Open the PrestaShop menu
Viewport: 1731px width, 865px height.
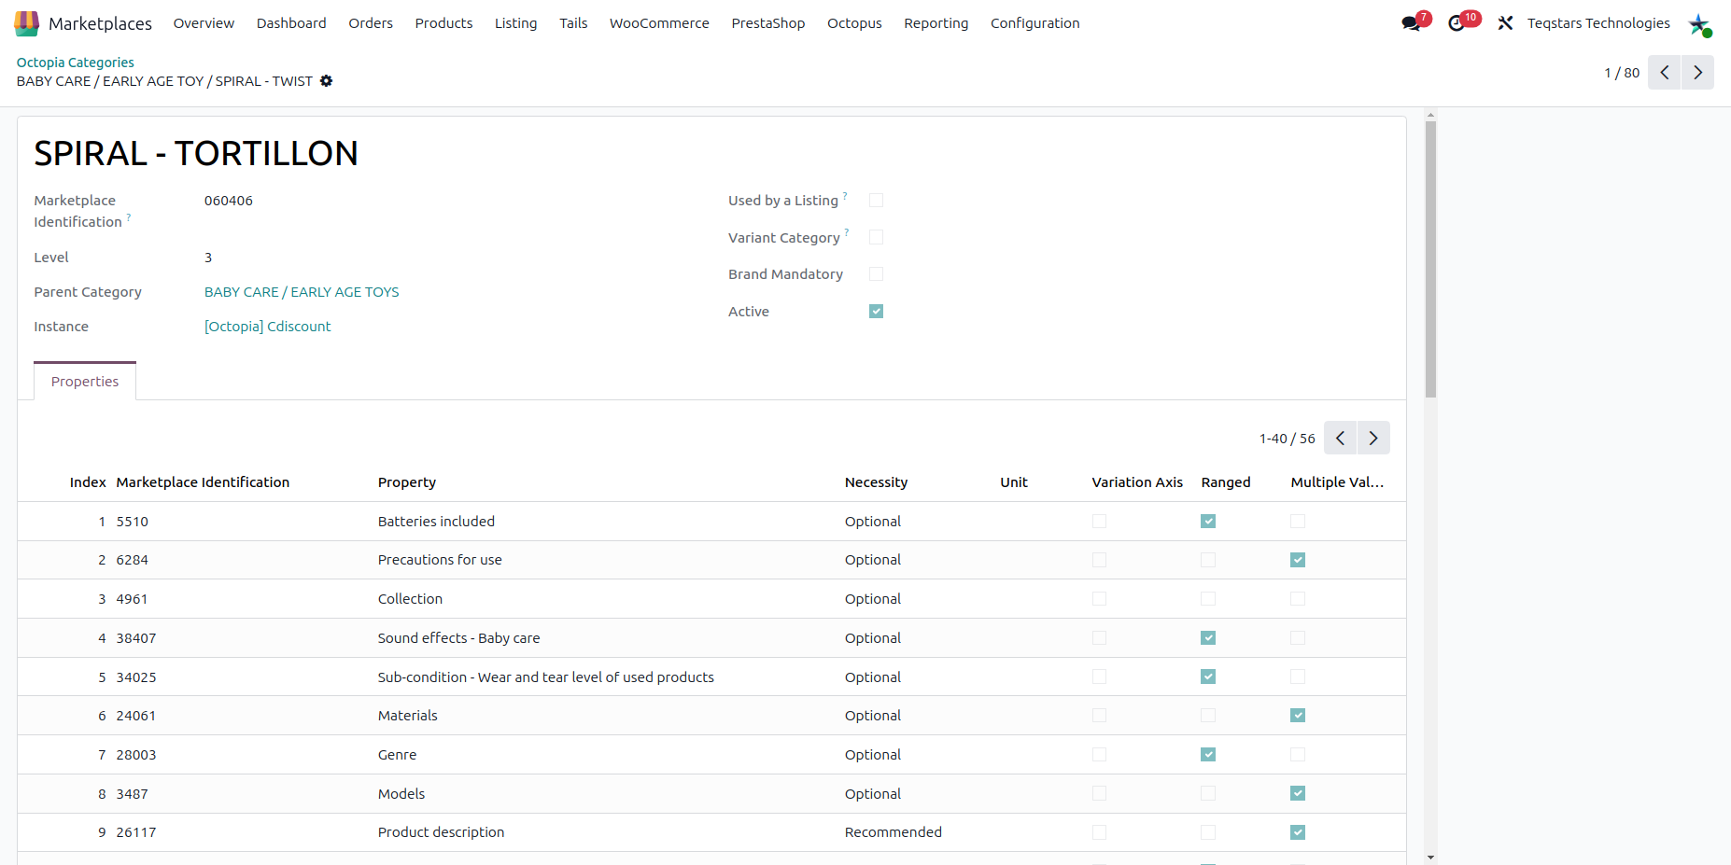coord(767,23)
